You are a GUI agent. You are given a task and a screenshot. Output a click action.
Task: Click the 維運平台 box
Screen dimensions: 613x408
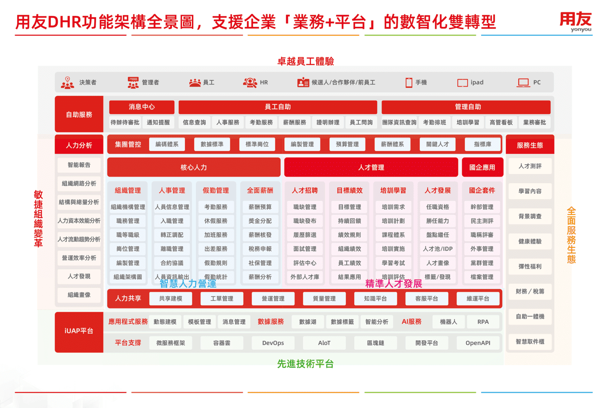point(478,299)
